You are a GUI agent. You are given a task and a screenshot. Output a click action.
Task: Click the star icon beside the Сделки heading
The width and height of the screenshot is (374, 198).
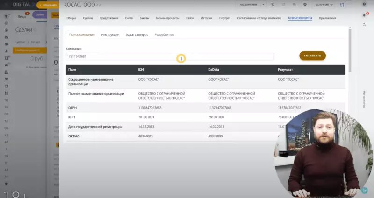point(35,30)
